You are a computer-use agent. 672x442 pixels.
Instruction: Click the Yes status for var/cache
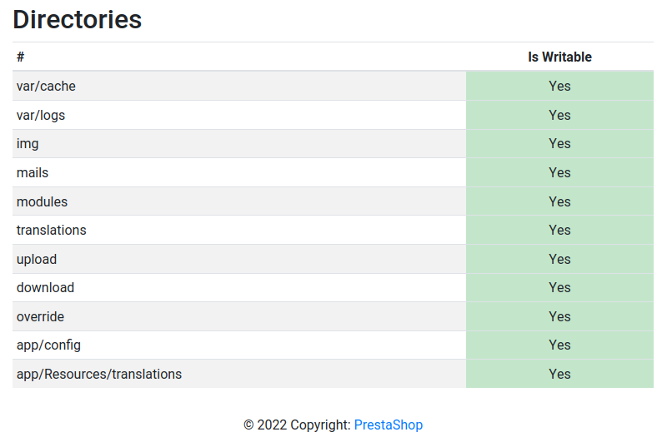pos(559,86)
